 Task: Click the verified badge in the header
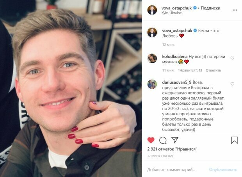click(195, 8)
